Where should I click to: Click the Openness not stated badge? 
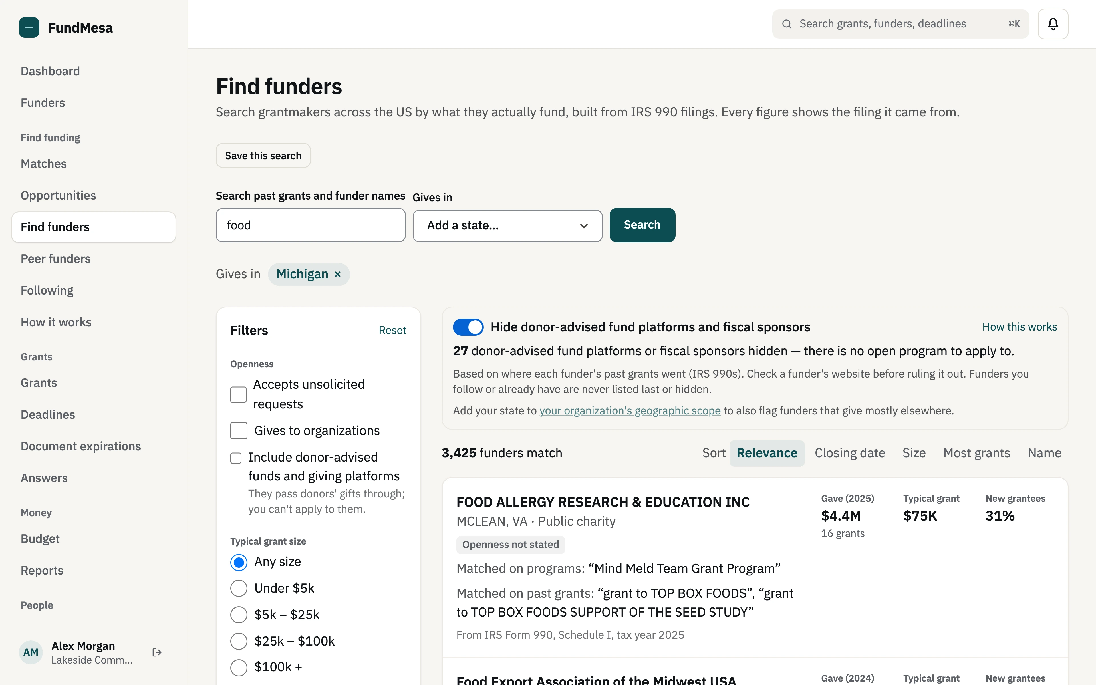click(x=510, y=545)
